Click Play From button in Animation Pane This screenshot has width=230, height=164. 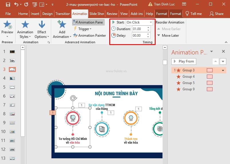[x=184, y=61]
